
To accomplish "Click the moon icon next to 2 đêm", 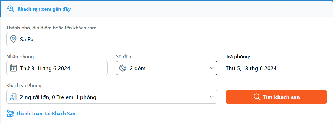I will (x=123, y=68).
